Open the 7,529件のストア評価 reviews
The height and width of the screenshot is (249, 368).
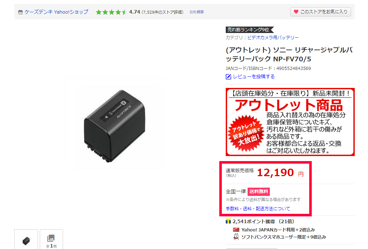[162, 12]
